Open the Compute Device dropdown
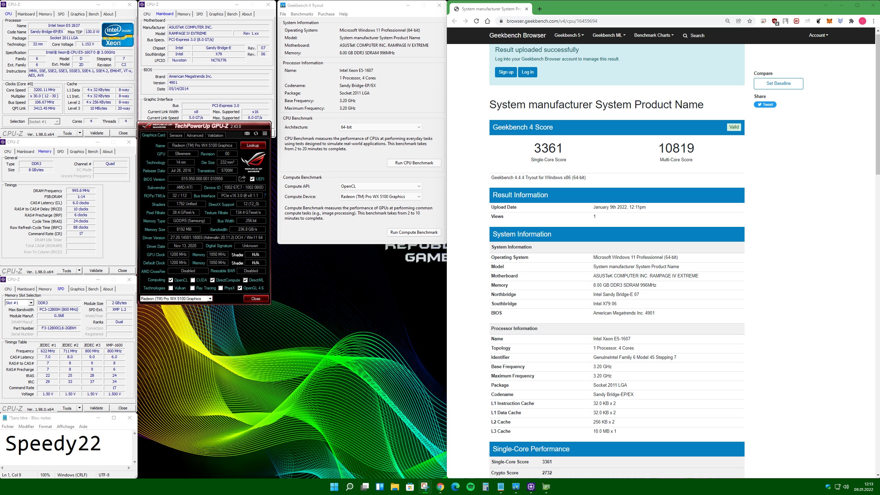This screenshot has width=880, height=495. click(381, 197)
